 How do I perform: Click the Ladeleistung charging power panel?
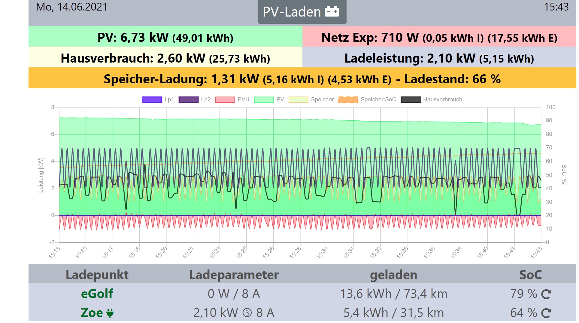[439, 58]
